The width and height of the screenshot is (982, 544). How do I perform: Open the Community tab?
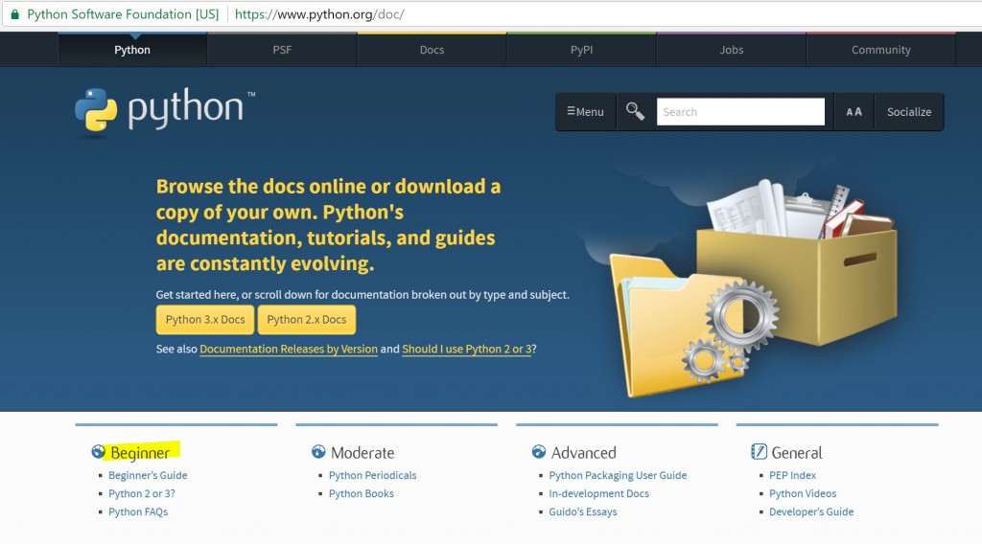[880, 50]
